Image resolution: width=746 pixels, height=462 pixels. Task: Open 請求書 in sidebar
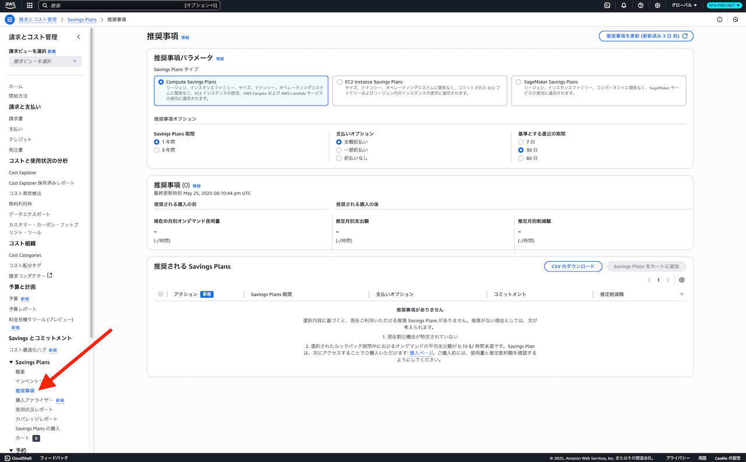point(16,118)
